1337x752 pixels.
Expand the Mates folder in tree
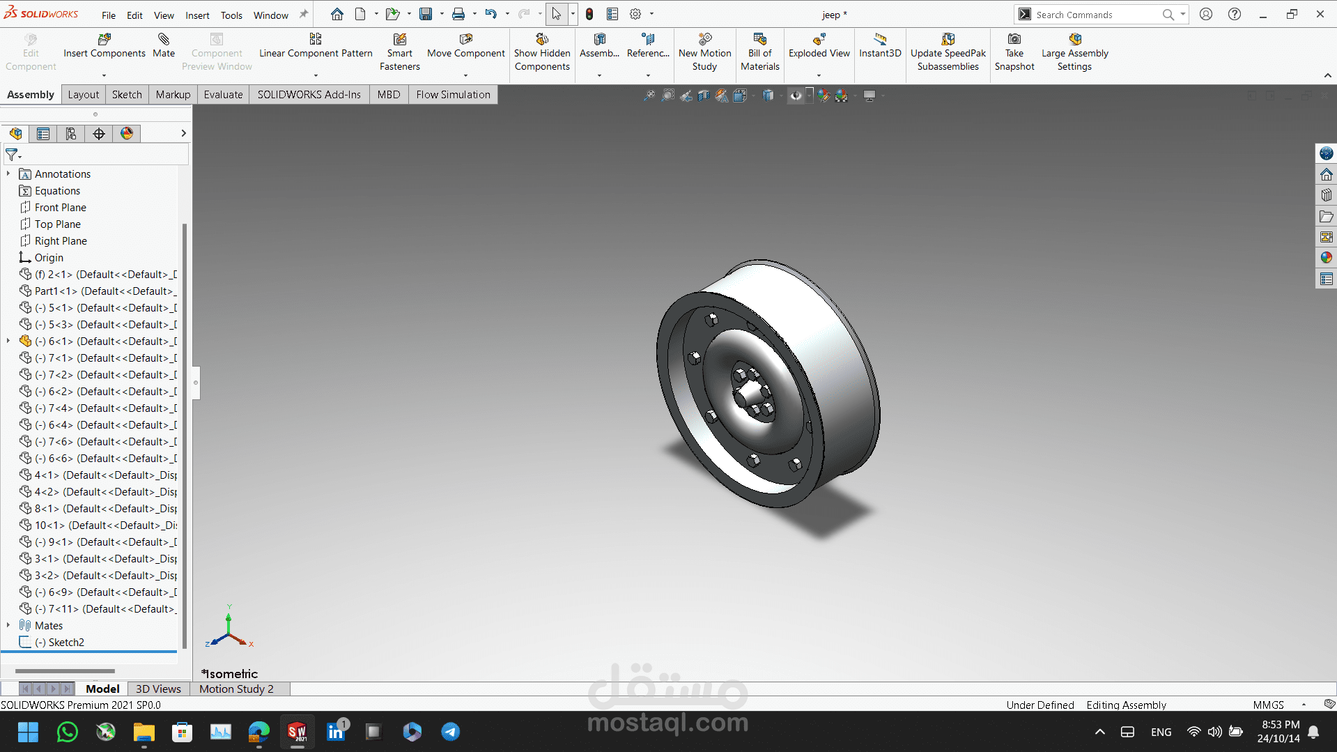(8, 625)
